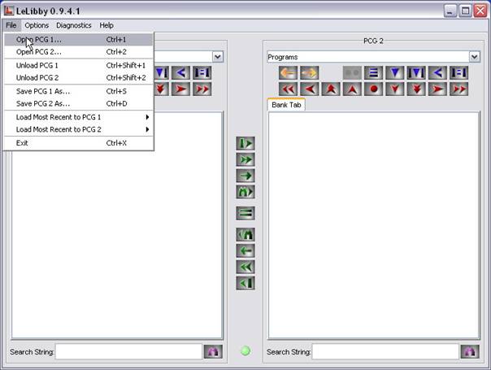The width and height of the screenshot is (491, 370).
Task: Select Unload PCG 2 menu entry
Action: click(78, 78)
